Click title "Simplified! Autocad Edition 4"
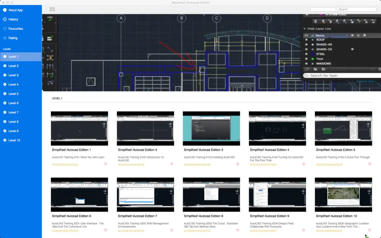Viewport: 381px width, 238px height. click(269, 150)
